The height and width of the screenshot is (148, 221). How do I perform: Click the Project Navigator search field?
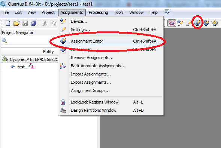point(29,41)
